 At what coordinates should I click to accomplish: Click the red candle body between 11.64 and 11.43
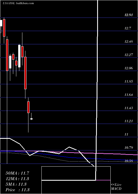coord(28,107)
